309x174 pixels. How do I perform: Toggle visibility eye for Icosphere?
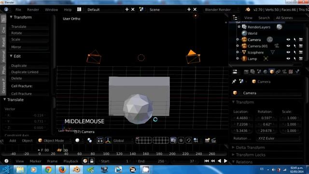coord(288,52)
